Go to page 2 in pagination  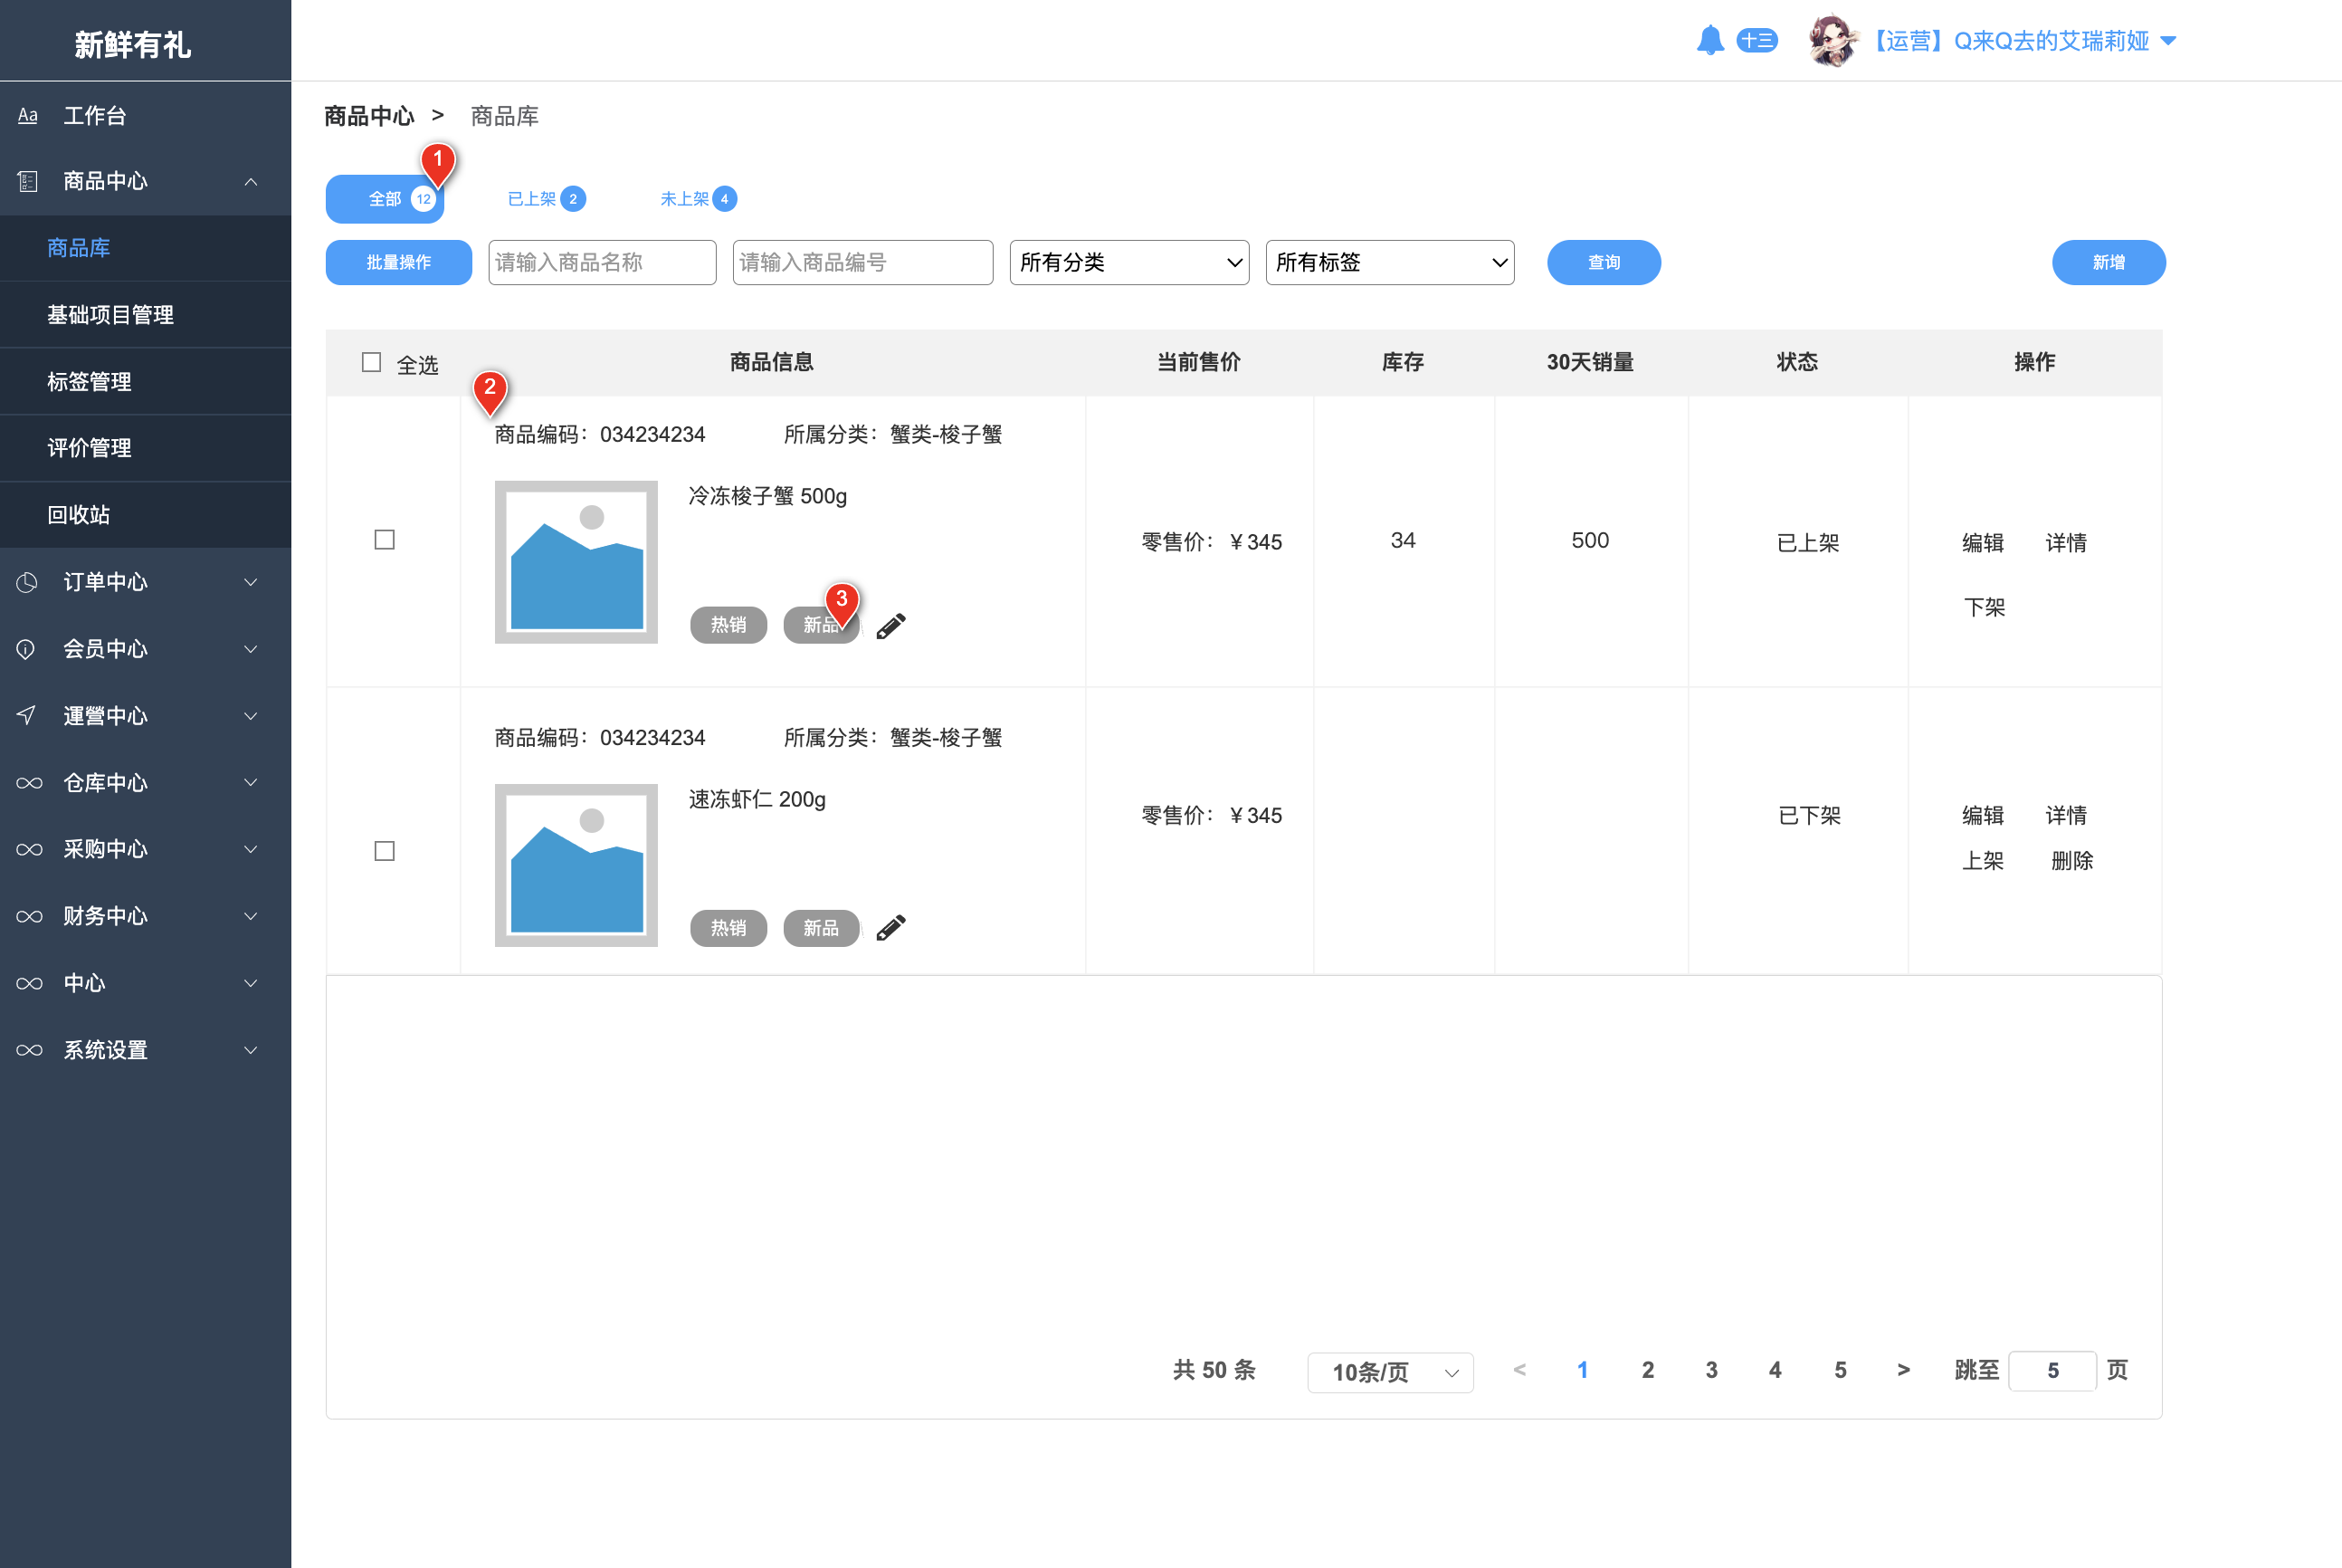point(1647,1370)
